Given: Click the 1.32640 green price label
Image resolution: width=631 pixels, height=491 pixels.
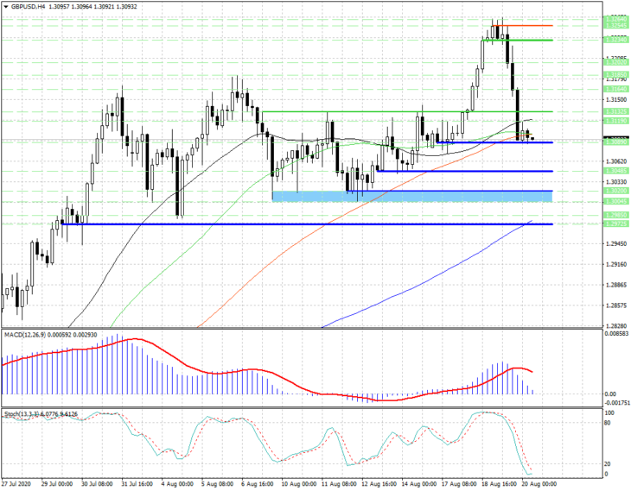Looking at the screenshot, I should pos(616,19).
